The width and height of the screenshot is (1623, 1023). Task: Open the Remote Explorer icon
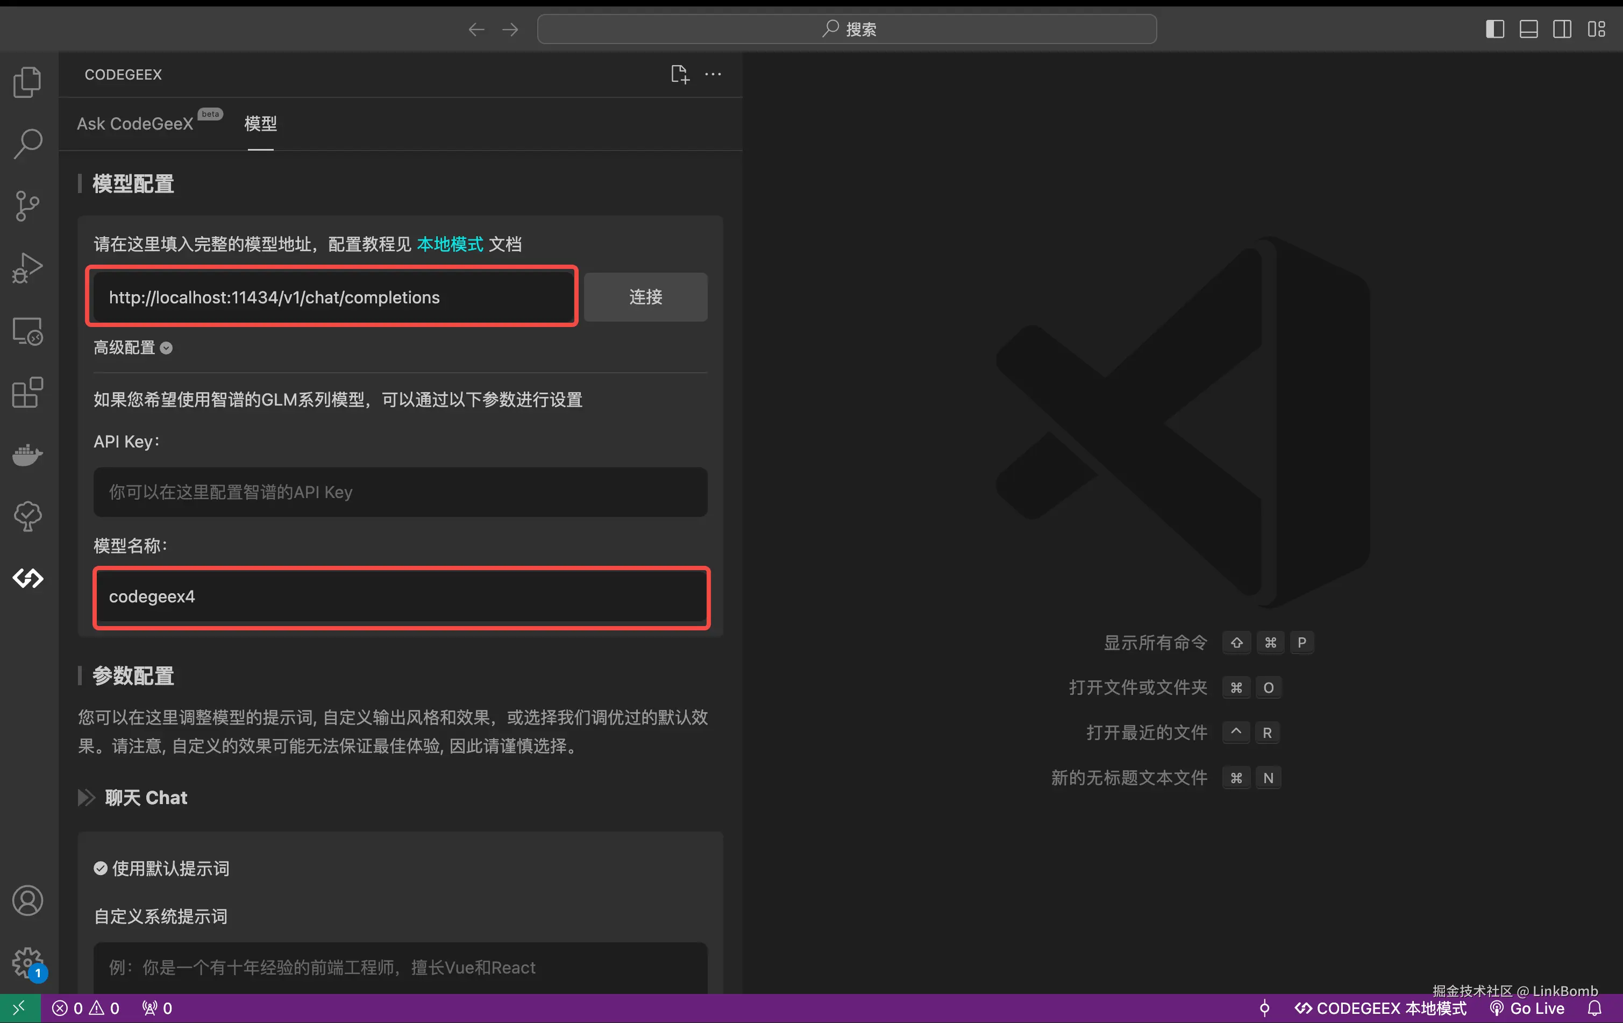tap(27, 331)
